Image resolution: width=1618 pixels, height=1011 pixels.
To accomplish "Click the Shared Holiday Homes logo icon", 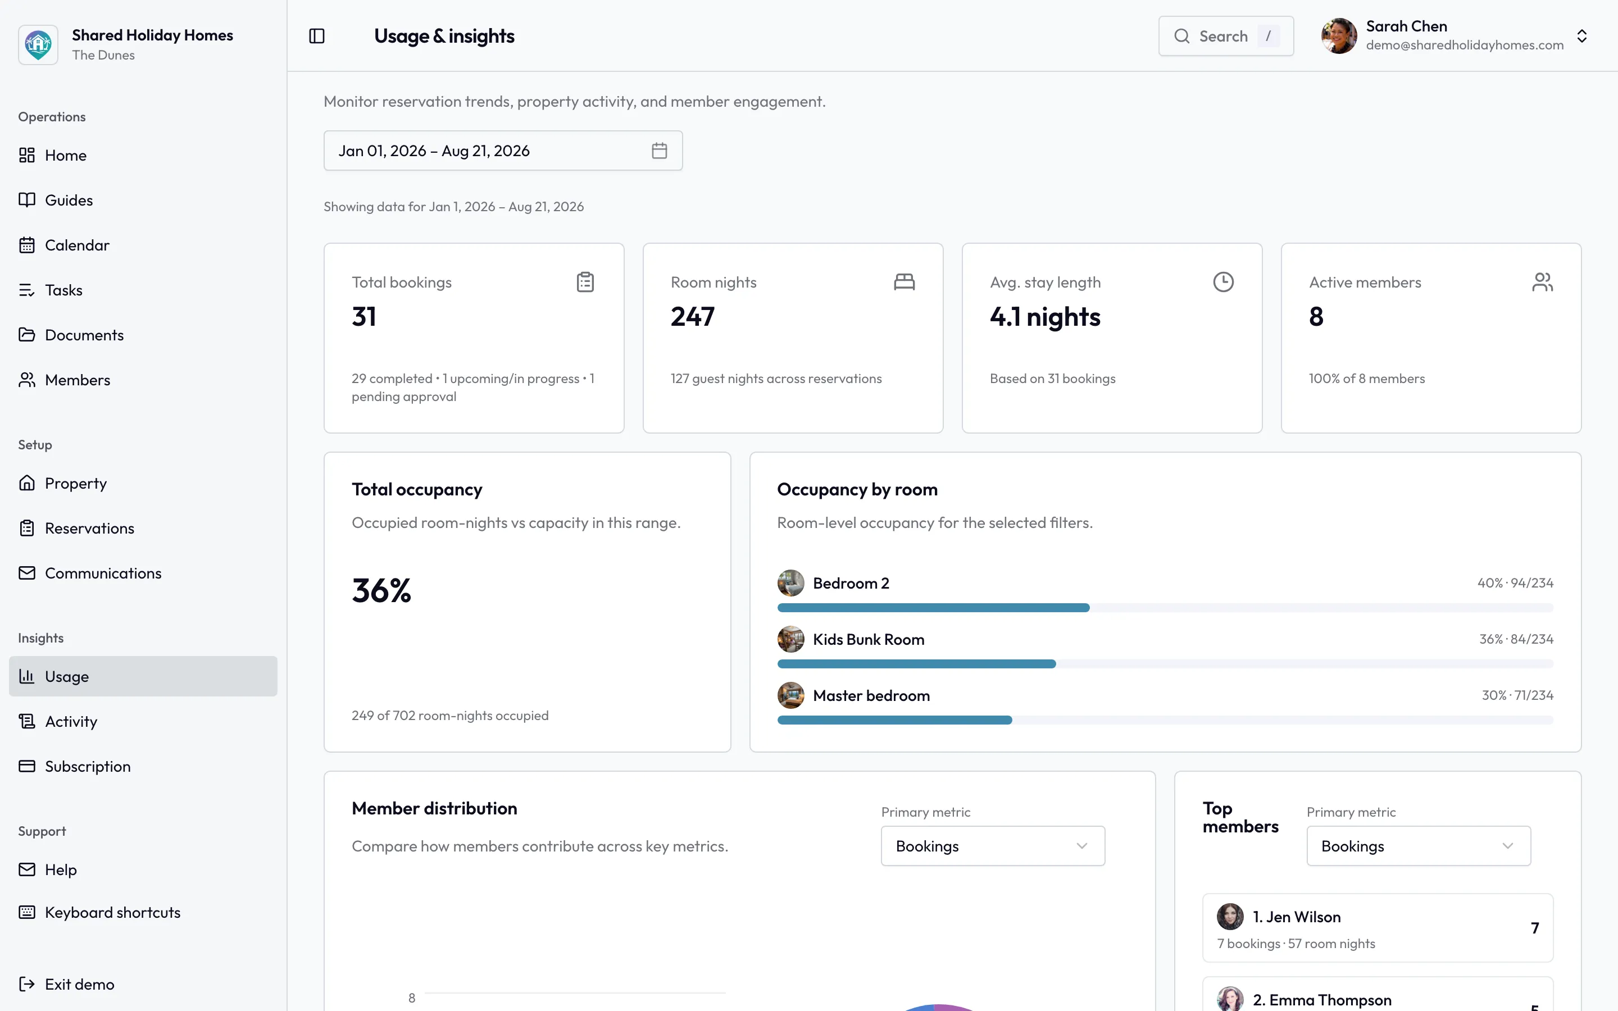I will [x=38, y=44].
